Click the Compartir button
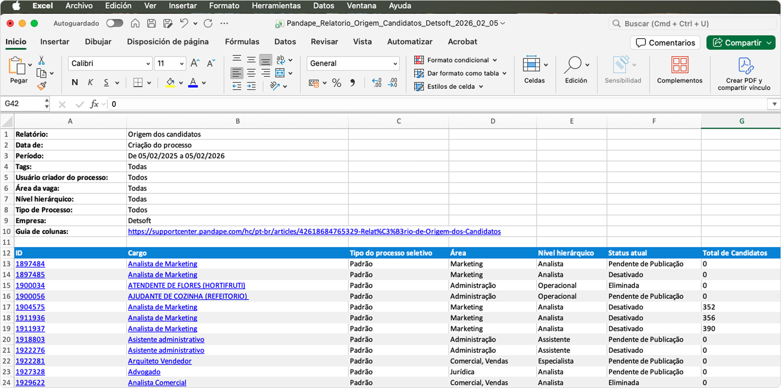 point(735,43)
